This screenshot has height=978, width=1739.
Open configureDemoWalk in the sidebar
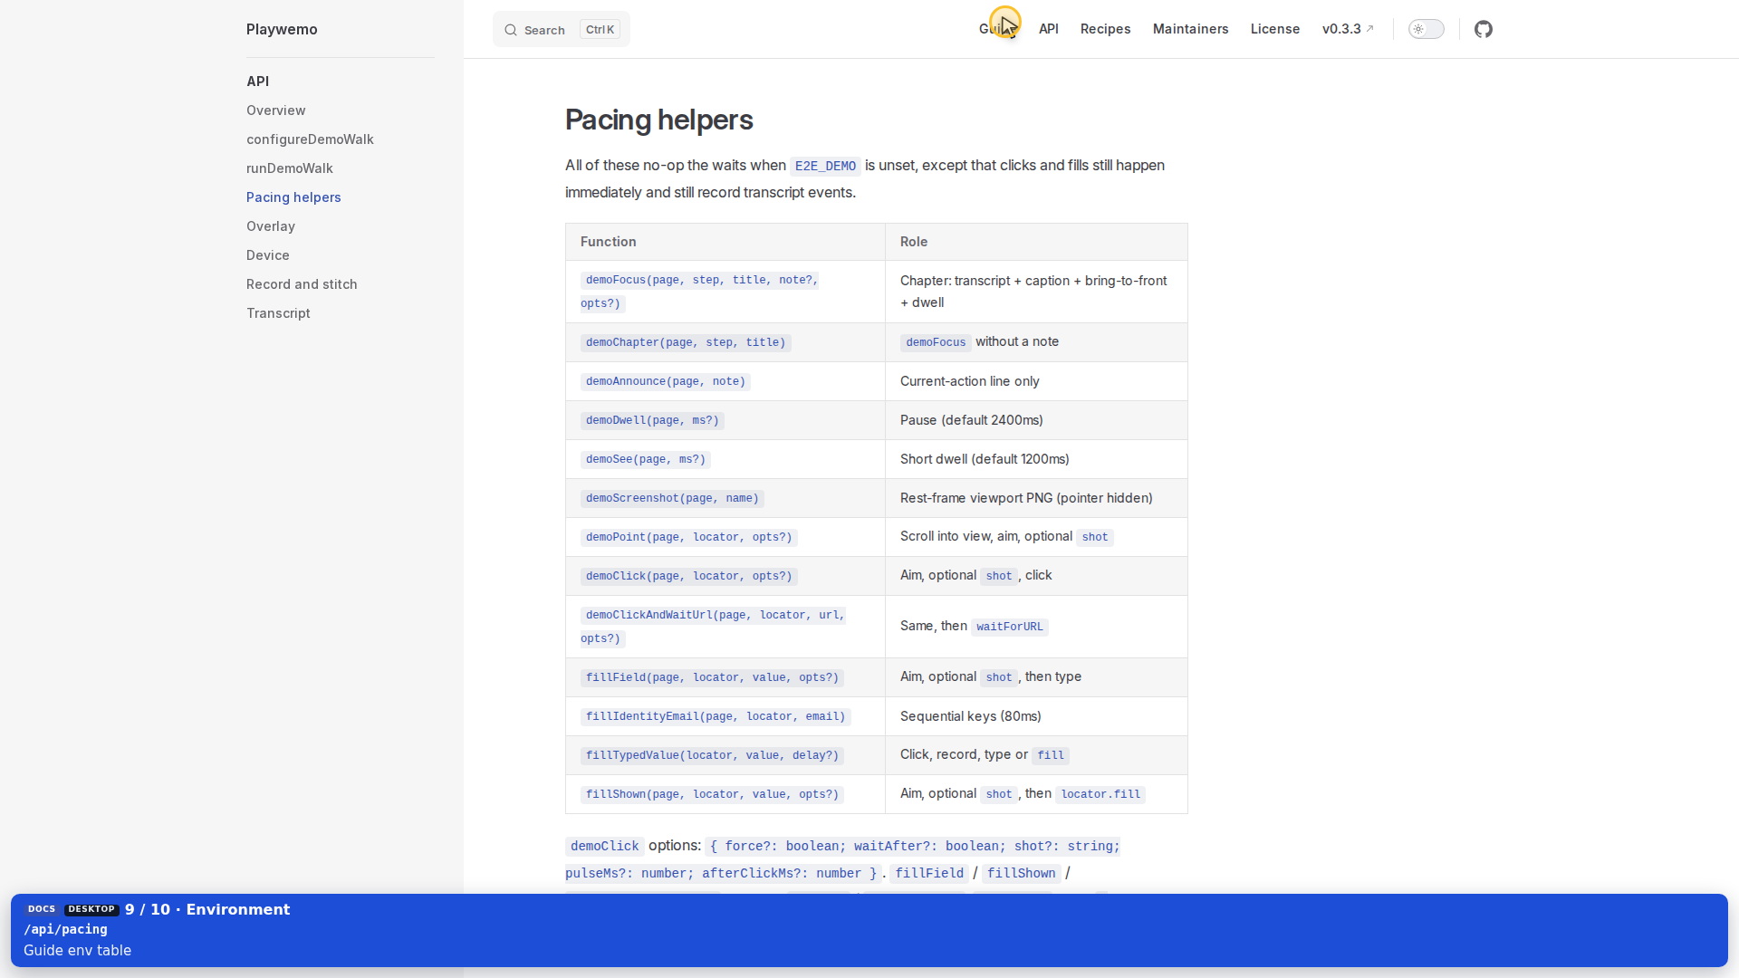(310, 139)
